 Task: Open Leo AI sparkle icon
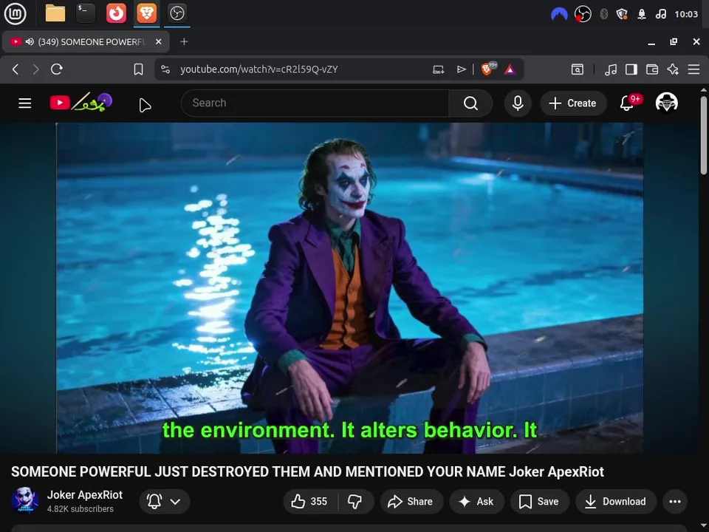[673, 69]
